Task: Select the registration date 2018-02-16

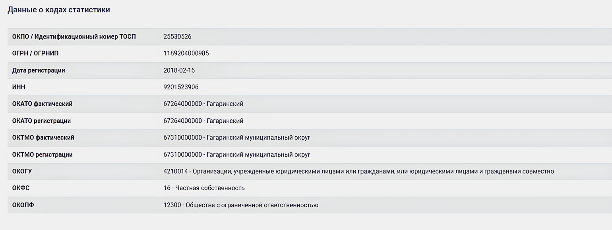Action: [x=179, y=70]
